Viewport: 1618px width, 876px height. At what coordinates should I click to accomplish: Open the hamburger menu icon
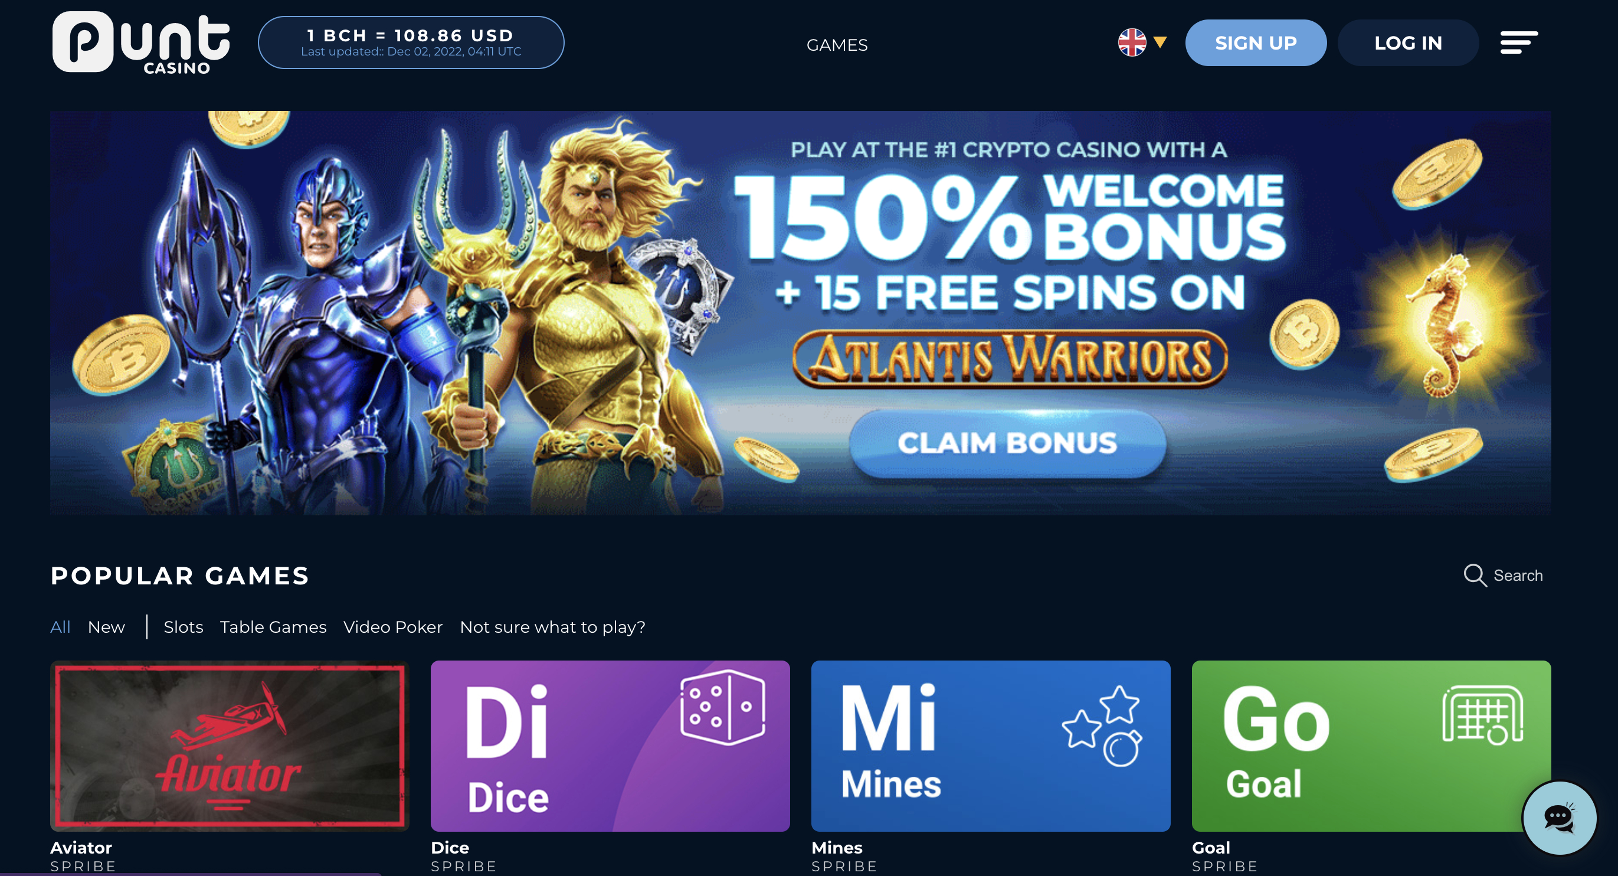(x=1519, y=43)
